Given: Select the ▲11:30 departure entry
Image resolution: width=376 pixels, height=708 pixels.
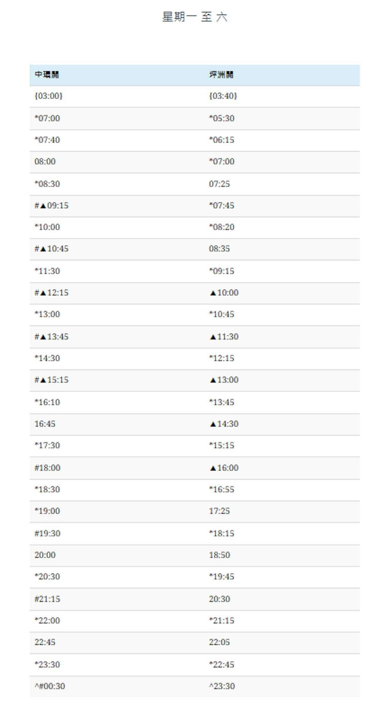Looking at the screenshot, I should tap(224, 337).
